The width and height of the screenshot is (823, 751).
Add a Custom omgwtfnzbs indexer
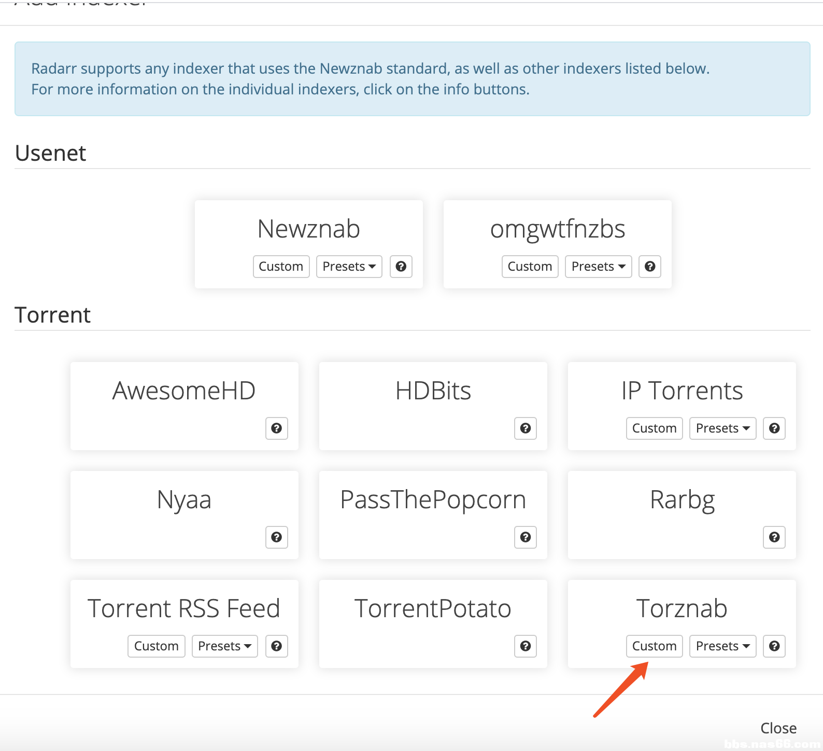pos(530,267)
